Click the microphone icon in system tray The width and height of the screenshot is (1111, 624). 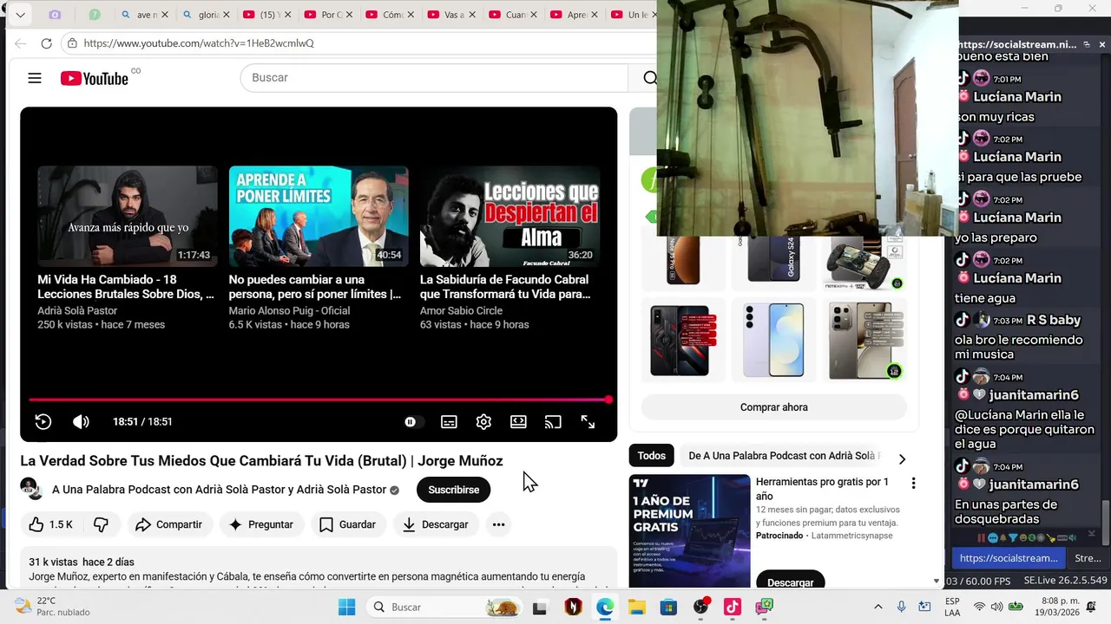[902, 607]
